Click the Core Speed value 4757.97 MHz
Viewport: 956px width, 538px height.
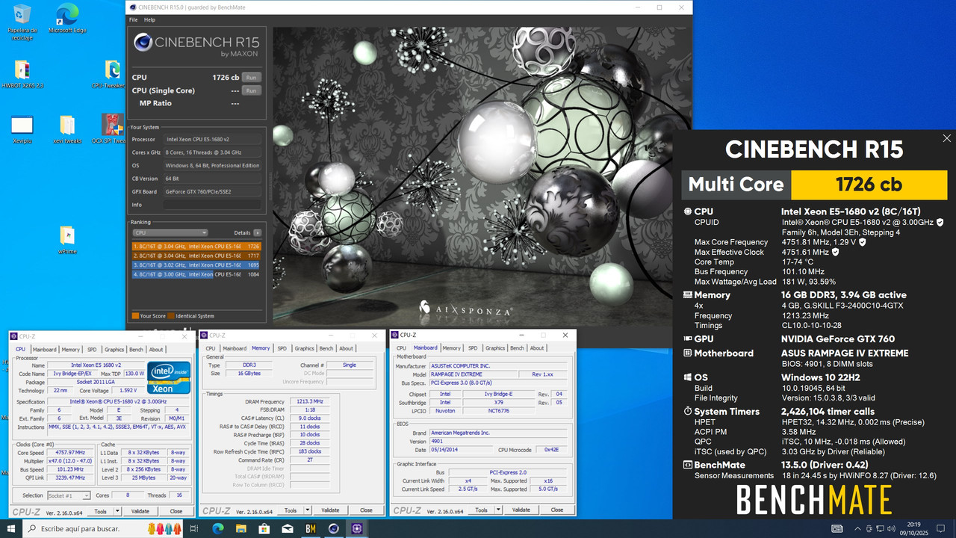pyautogui.click(x=72, y=453)
